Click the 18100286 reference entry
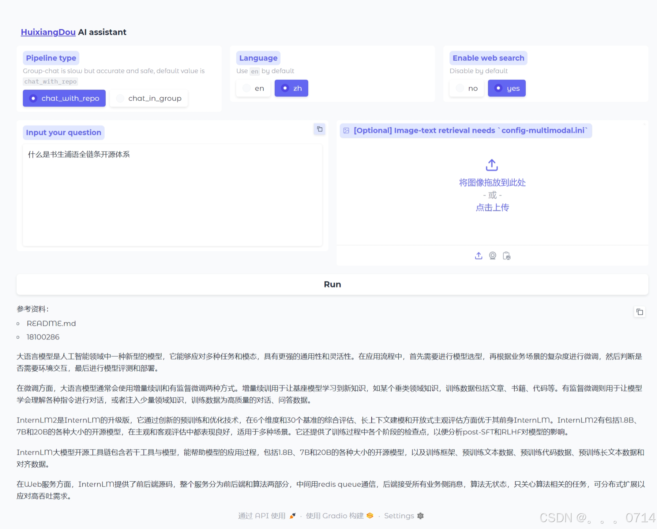 tap(42, 337)
